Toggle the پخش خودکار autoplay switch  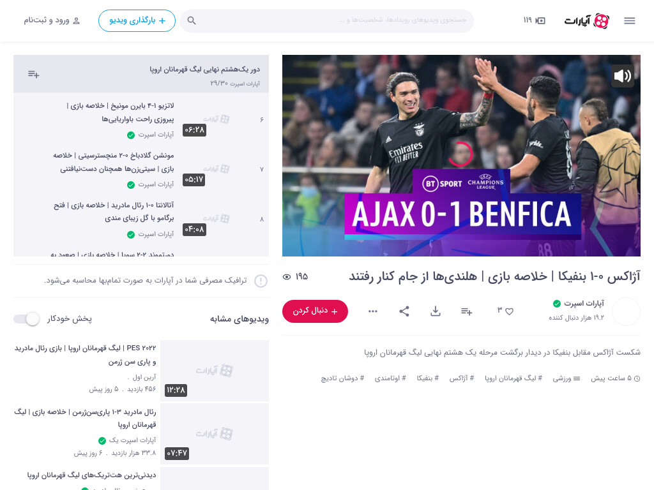27,319
